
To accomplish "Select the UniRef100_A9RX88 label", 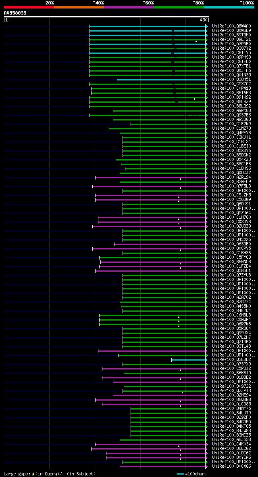I will tap(231, 111).
